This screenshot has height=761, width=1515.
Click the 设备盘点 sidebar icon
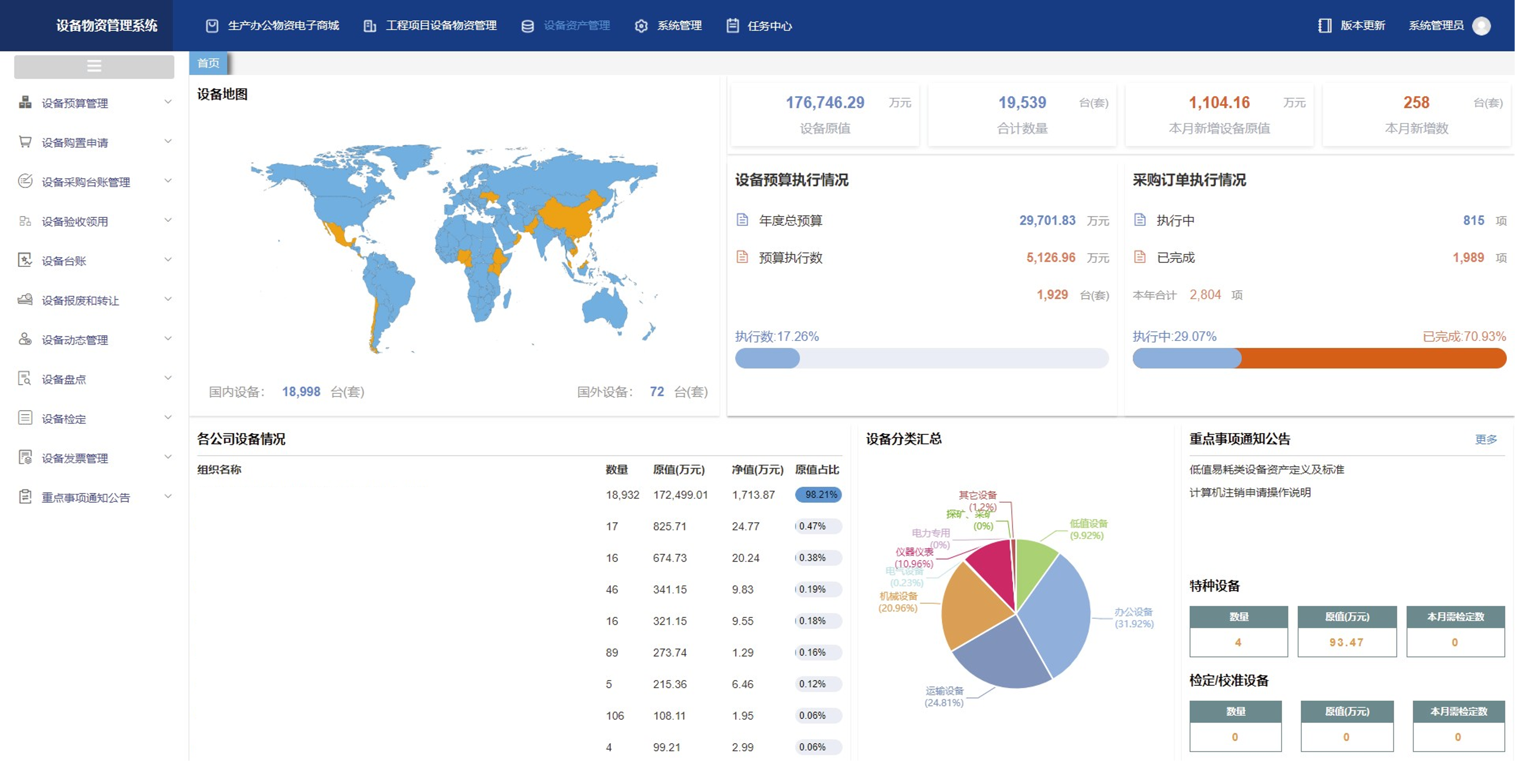(x=25, y=378)
